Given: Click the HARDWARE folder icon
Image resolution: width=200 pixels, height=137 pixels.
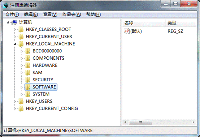Looking at the screenshot, I should [x=28, y=65].
